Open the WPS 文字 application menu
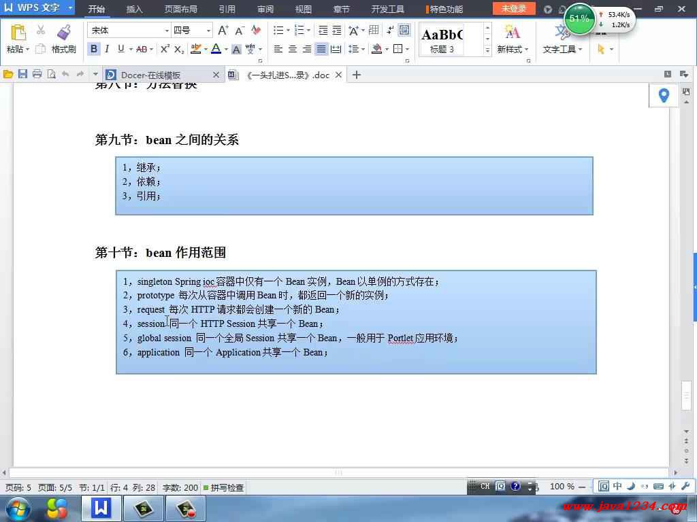 coord(37,7)
